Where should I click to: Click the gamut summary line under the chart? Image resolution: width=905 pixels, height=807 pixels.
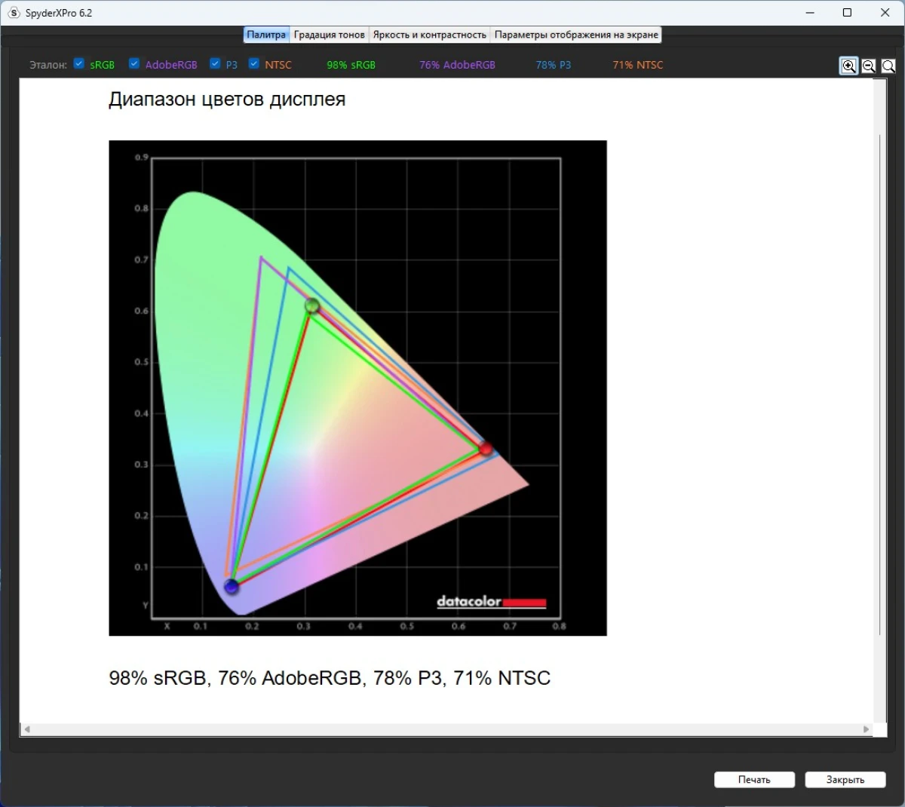(x=330, y=678)
